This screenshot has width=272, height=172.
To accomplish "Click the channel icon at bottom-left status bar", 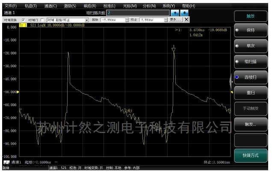I will click(6, 163).
